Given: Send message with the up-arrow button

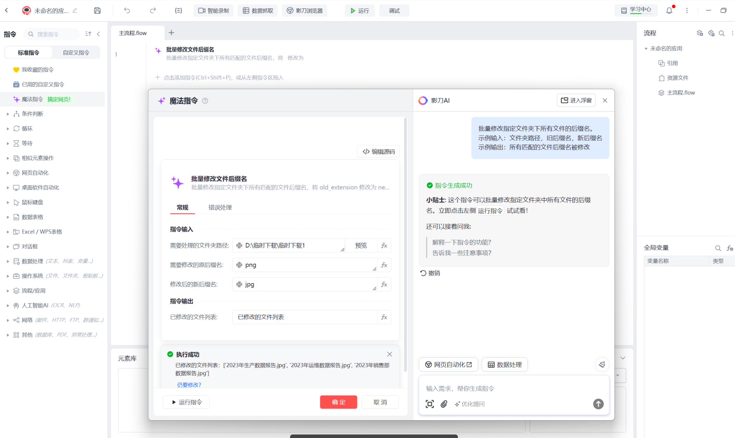Looking at the screenshot, I should pos(598,404).
